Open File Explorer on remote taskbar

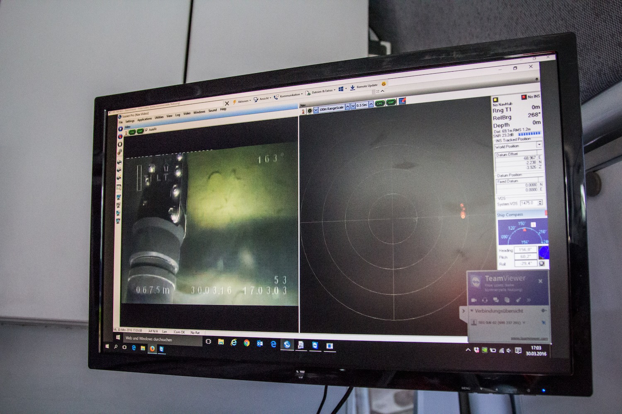tap(221, 342)
